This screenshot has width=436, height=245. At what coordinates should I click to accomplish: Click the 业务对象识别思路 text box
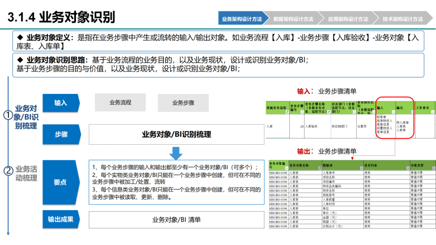[218, 65]
